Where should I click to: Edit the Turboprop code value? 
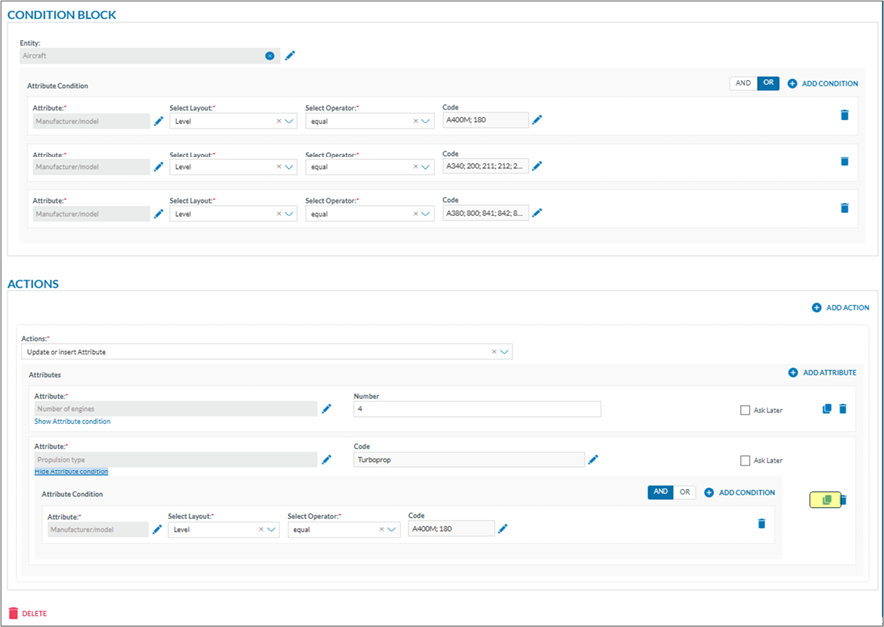(593, 460)
